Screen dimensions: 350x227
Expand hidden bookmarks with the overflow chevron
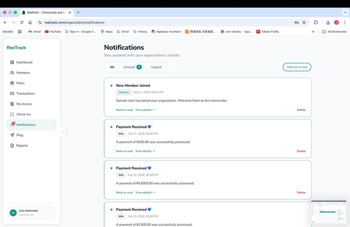[x=313, y=31]
